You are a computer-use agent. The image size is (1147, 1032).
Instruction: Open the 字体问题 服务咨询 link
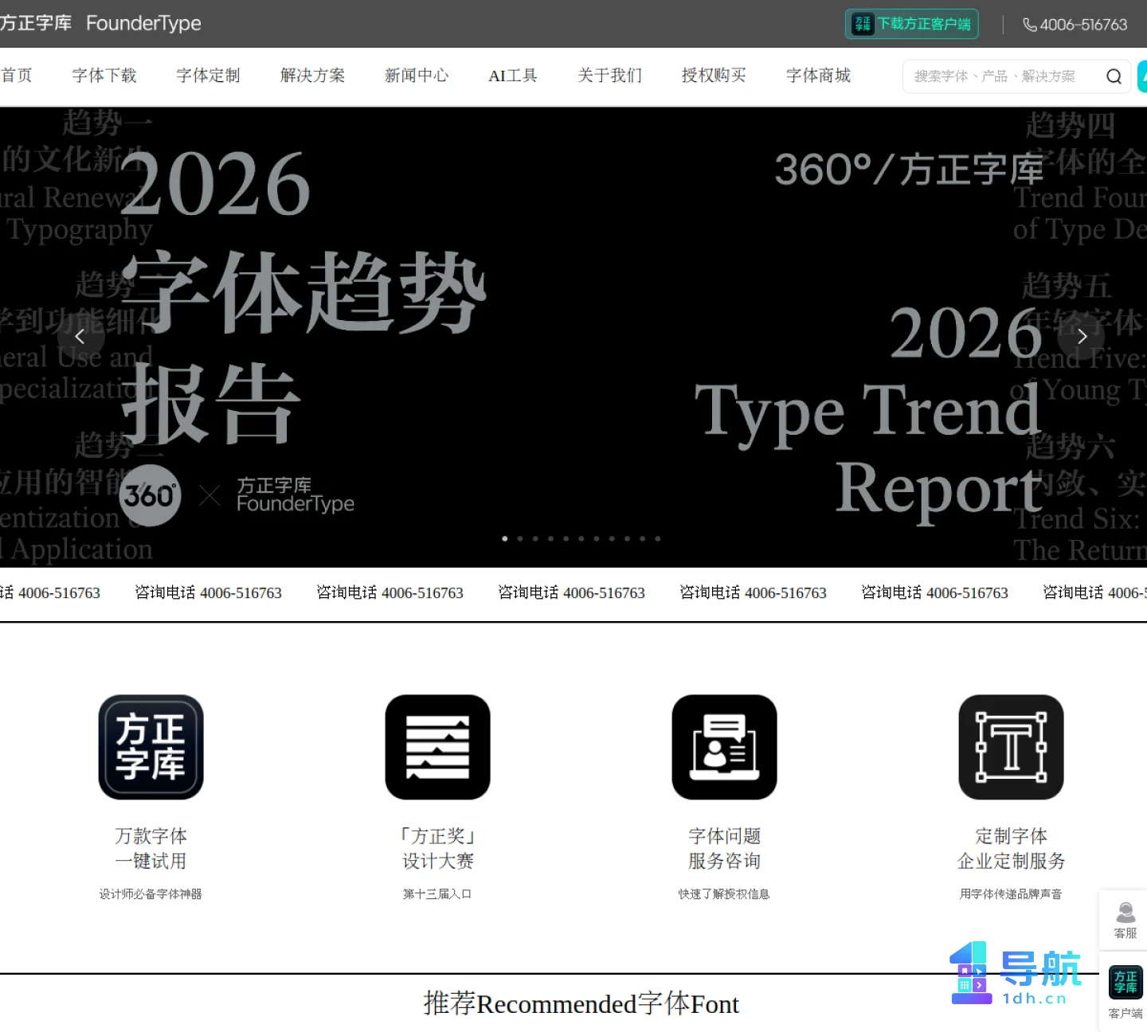[x=724, y=848]
